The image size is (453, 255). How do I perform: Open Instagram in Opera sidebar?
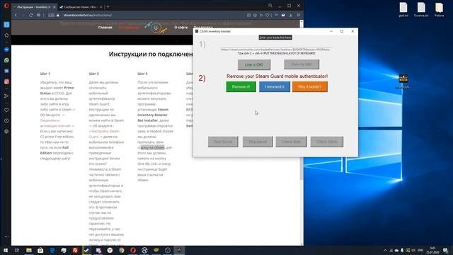6,81
